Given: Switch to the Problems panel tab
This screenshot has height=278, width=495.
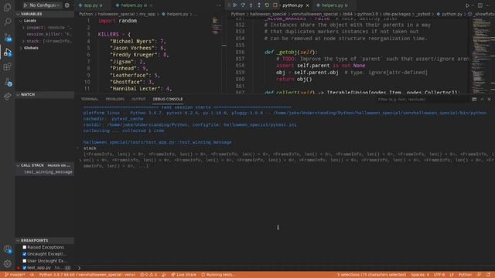Looking at the screenshot, I should click(115, 100).
